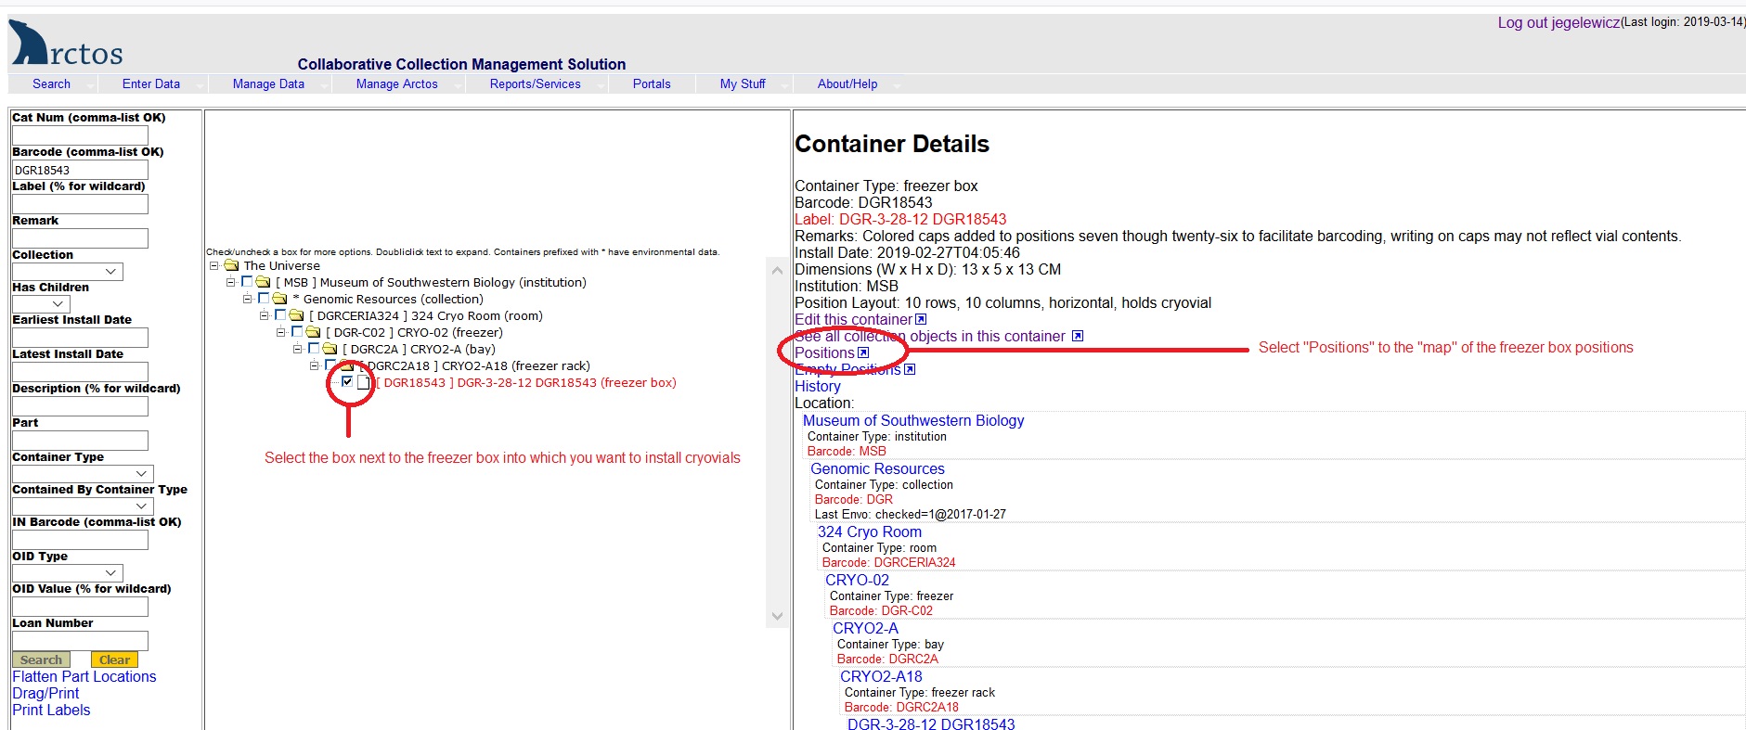Focus the Label wildcard input field
The image size is (1746, 730).
click(80, 204)
